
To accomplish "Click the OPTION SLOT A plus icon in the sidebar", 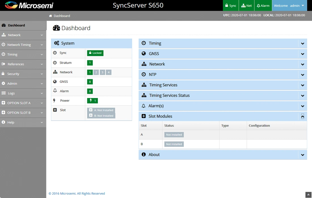I will tap(3, 103).
